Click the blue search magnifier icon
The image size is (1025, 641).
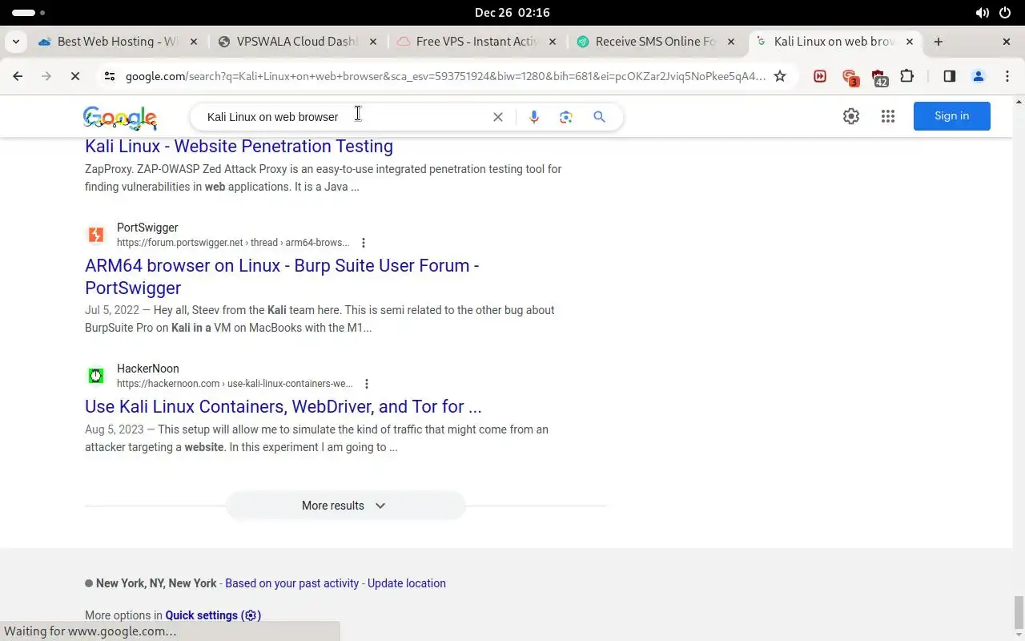point(599,117)
